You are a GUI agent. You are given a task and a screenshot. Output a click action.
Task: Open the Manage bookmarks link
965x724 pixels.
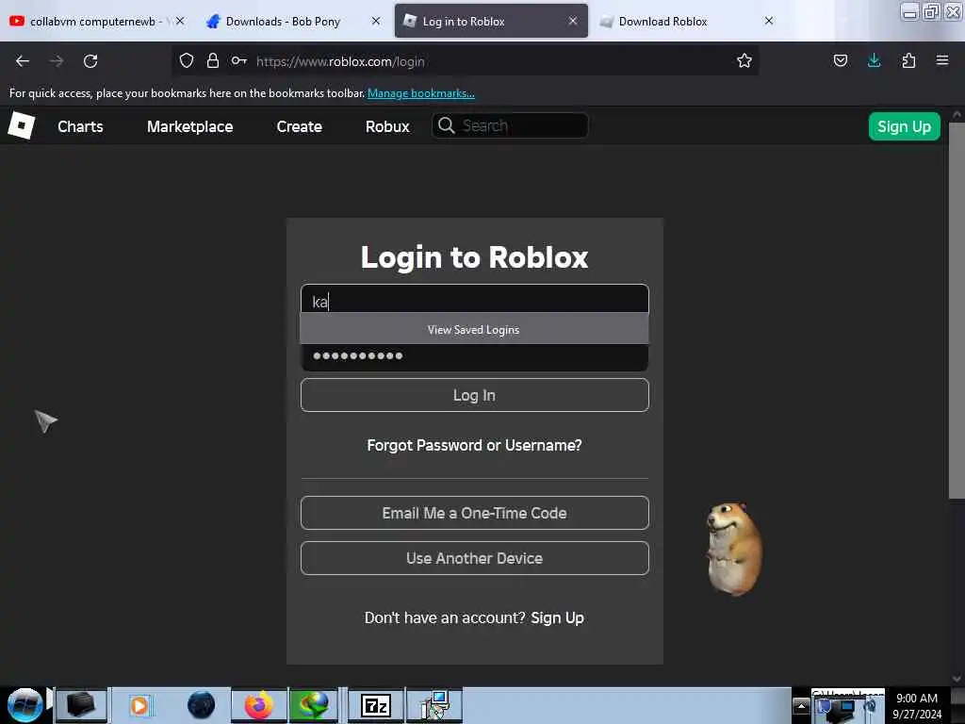[x=421, y=93]
